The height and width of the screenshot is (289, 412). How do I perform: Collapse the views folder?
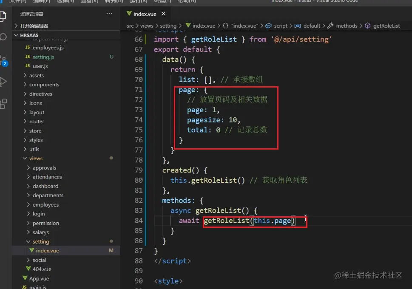36,159
